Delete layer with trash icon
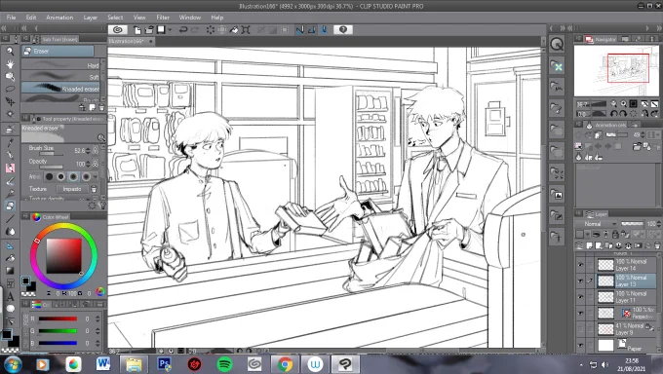This screenshot has width=663, height=374. 656,245
